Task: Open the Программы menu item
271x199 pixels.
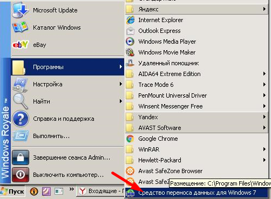Action: tap(67, 67)
